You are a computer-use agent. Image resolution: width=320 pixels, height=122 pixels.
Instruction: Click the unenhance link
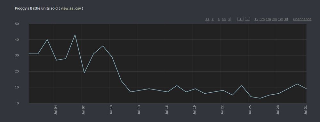(302, 19)
